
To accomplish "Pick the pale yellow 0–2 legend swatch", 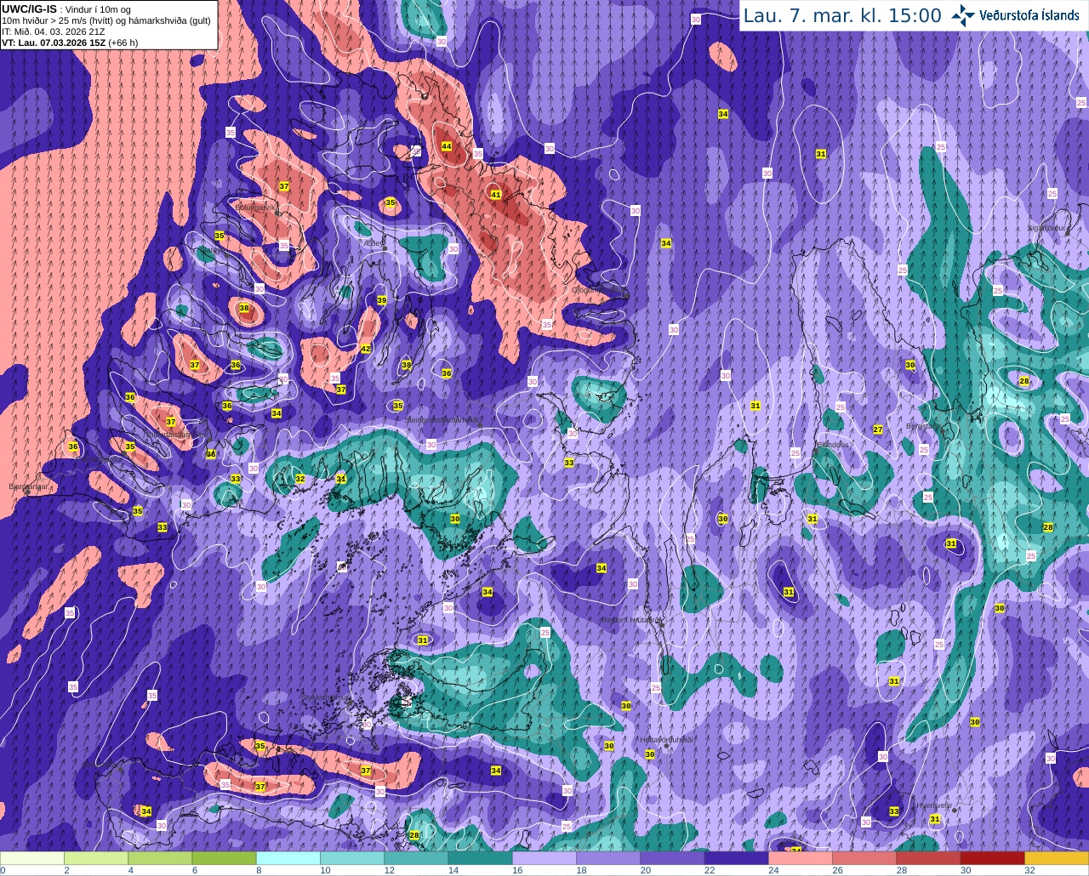I will tap(32, 858).
